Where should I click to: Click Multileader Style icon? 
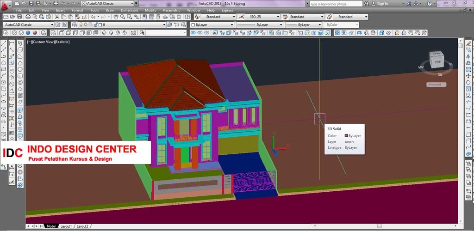click(x=329, y=17)
